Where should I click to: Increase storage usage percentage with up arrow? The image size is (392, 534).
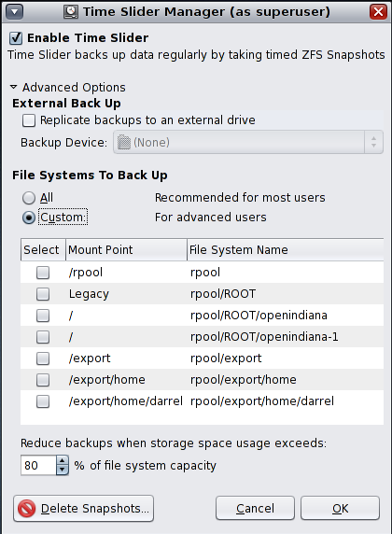point(62,461)
